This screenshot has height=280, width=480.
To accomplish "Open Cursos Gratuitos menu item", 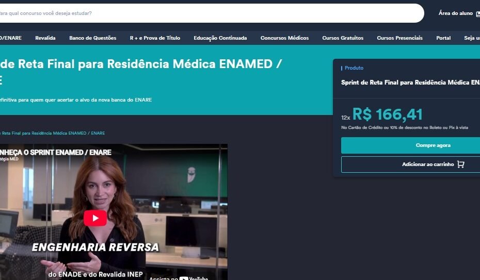I will [343, 38].
